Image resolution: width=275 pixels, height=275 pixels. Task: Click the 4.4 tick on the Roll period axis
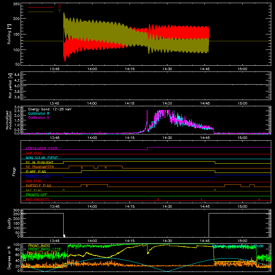[17, 75]
